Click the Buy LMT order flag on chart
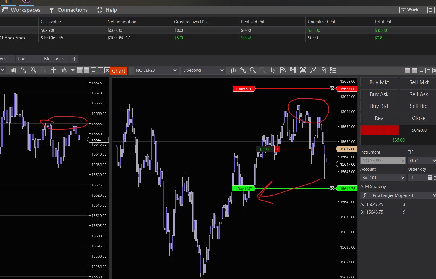 click(x=244, y=189)
